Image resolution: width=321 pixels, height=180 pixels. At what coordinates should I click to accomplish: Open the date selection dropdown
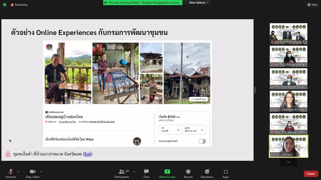tap(170, 130)
